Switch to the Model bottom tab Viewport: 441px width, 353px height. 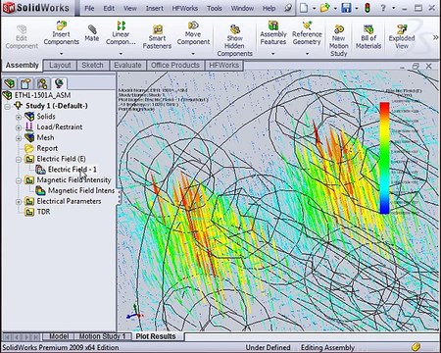tap(59, 336)
